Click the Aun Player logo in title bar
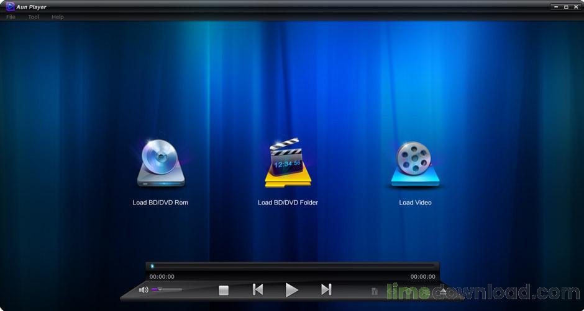 click(x=10, y=7)
